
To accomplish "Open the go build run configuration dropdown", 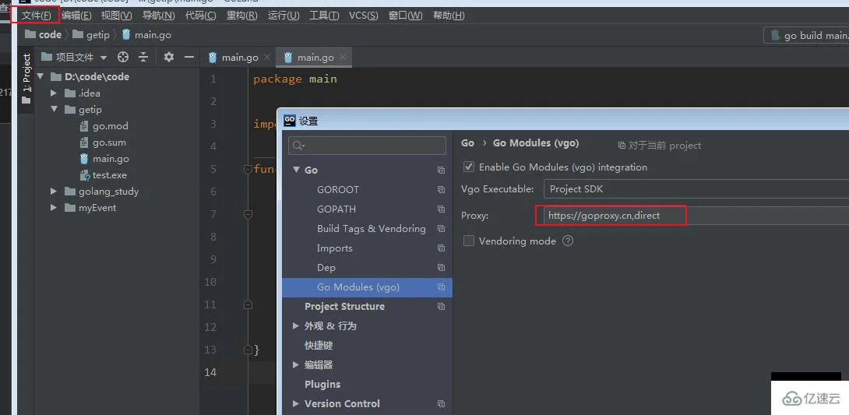I will point(807,36).
